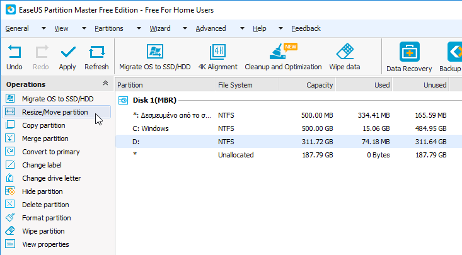Collapse the Operations panel chevron

point(105,83)
